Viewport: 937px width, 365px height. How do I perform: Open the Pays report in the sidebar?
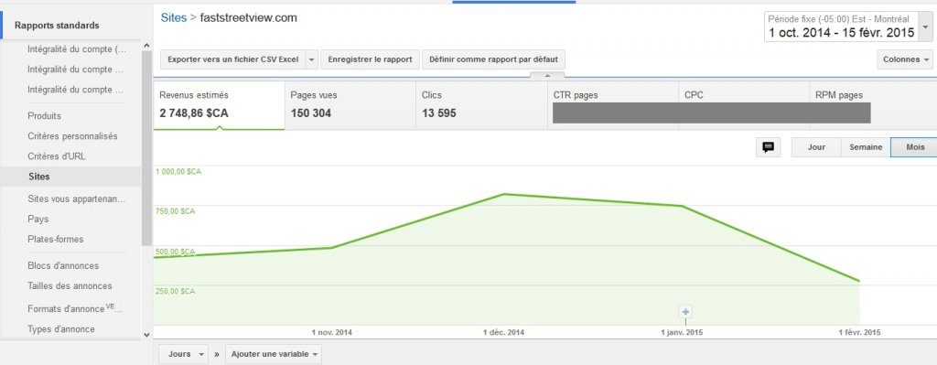pyautogui.click(x=38, y=220)
